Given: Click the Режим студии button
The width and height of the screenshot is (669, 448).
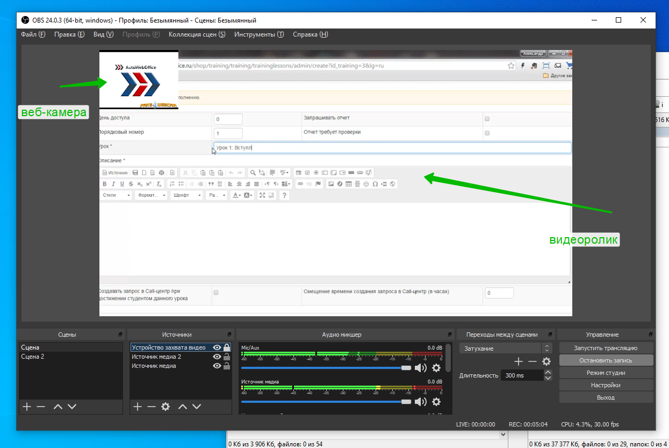Looking at the screenshot, I should point(606,373).
